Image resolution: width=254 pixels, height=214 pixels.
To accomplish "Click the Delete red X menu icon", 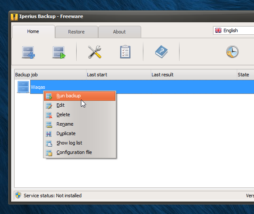I will (x=49, y=115).
